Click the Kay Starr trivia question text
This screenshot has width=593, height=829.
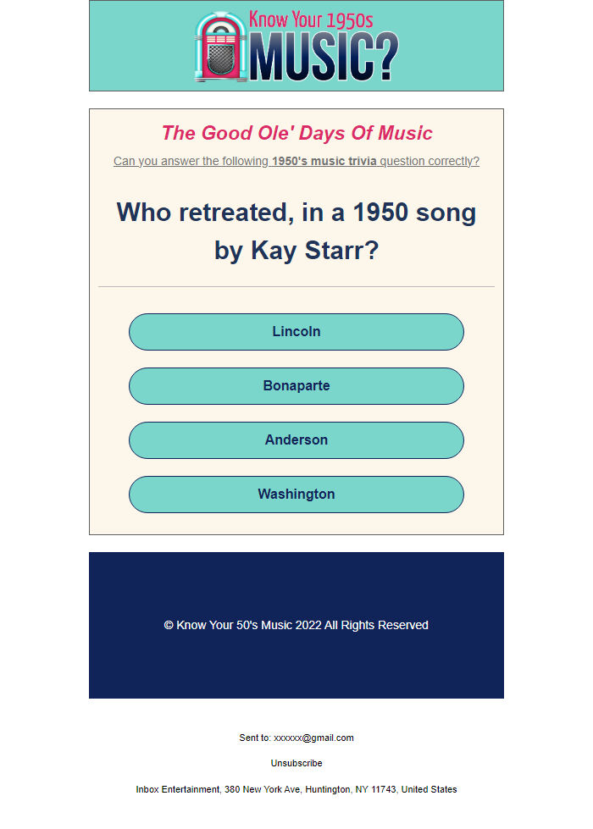(x=296, y=231)
